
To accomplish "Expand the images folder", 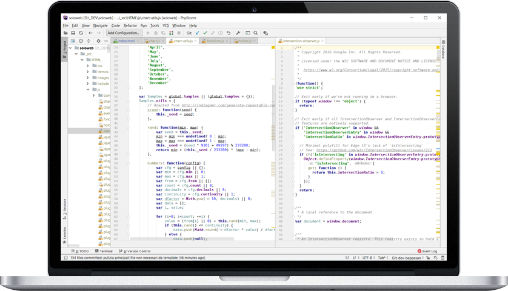I will coord(88,77).
